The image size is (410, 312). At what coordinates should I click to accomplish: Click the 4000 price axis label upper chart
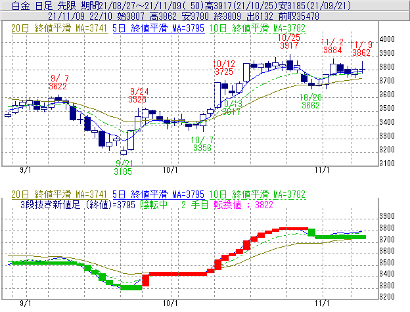[x=387, y=39]
